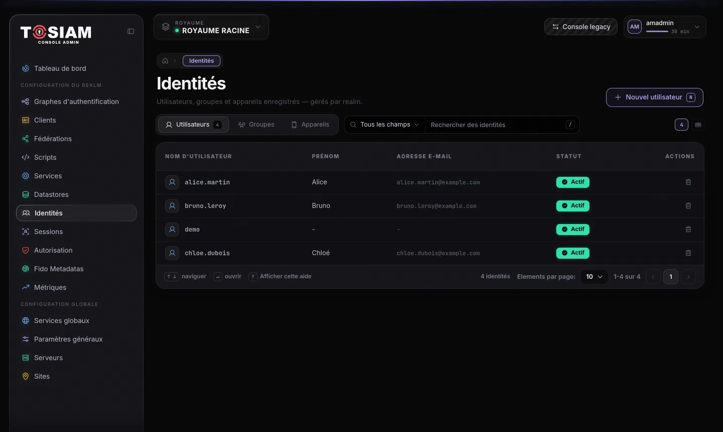Open Scripts in the sidebar

pos(76,157)
